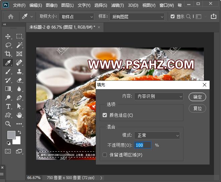Open the Edit Toolbar three-dots menu

click(19, 124)
